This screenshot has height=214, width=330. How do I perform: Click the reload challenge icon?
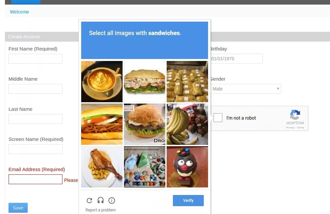[89, 201]
